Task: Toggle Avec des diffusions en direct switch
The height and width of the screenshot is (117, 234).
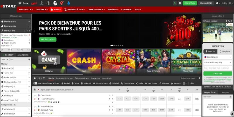Action: [x=35, y=83]
